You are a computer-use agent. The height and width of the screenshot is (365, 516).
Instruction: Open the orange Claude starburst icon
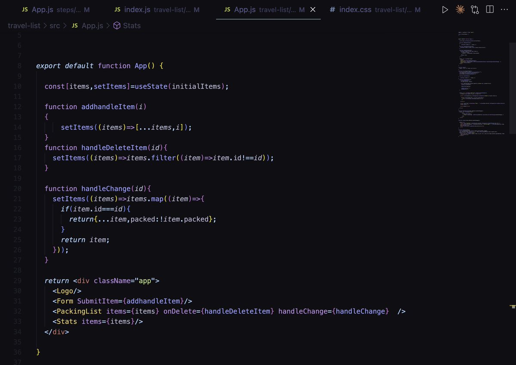pos(460,9)
